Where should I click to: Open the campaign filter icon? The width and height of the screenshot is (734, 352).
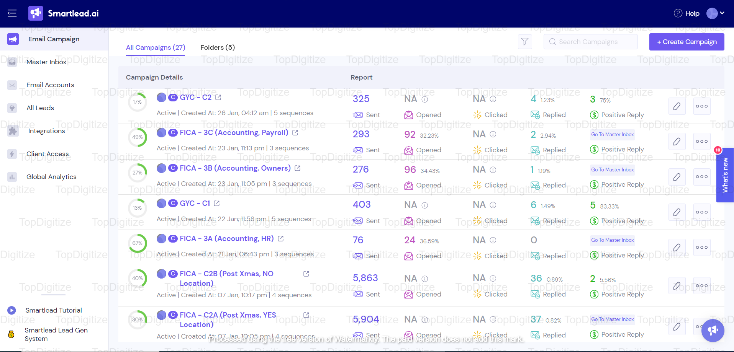tap(525, 42)
